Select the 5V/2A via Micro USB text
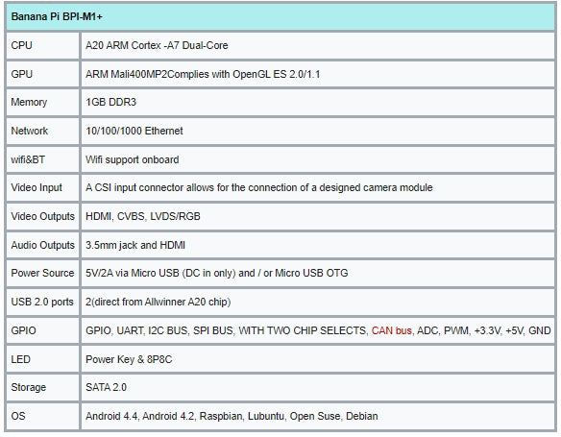The width and height of the screenshot is (561, 437). pyautogui.click(x=217, y=273)
